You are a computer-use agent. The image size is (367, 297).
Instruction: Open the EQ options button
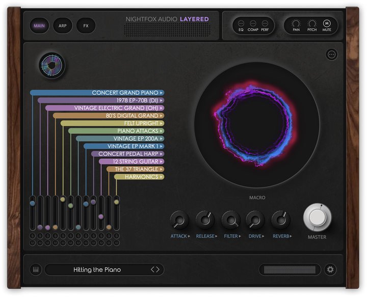tap(241, 23)
